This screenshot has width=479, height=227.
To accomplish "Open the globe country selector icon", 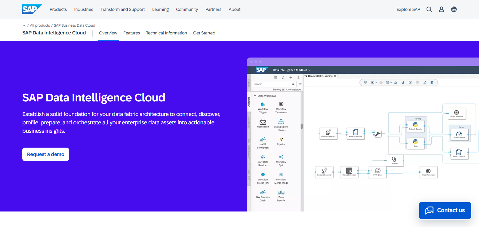I will point(454,9).
